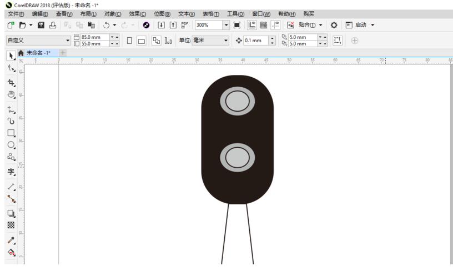Open the zoom level 300% dropdown
This screenshot has width=453, height=276.
pos(226,25)
